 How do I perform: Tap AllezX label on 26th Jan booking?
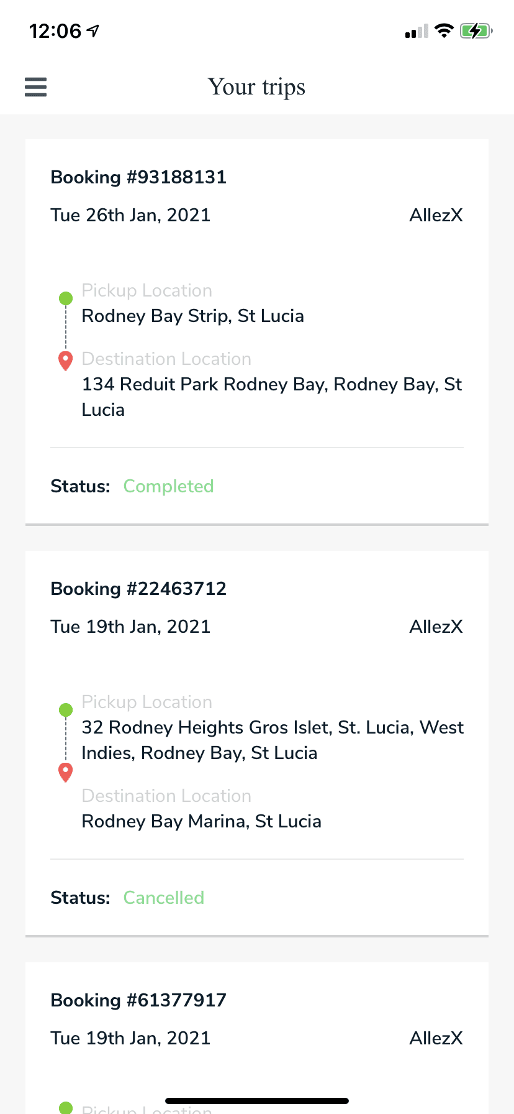436,215
